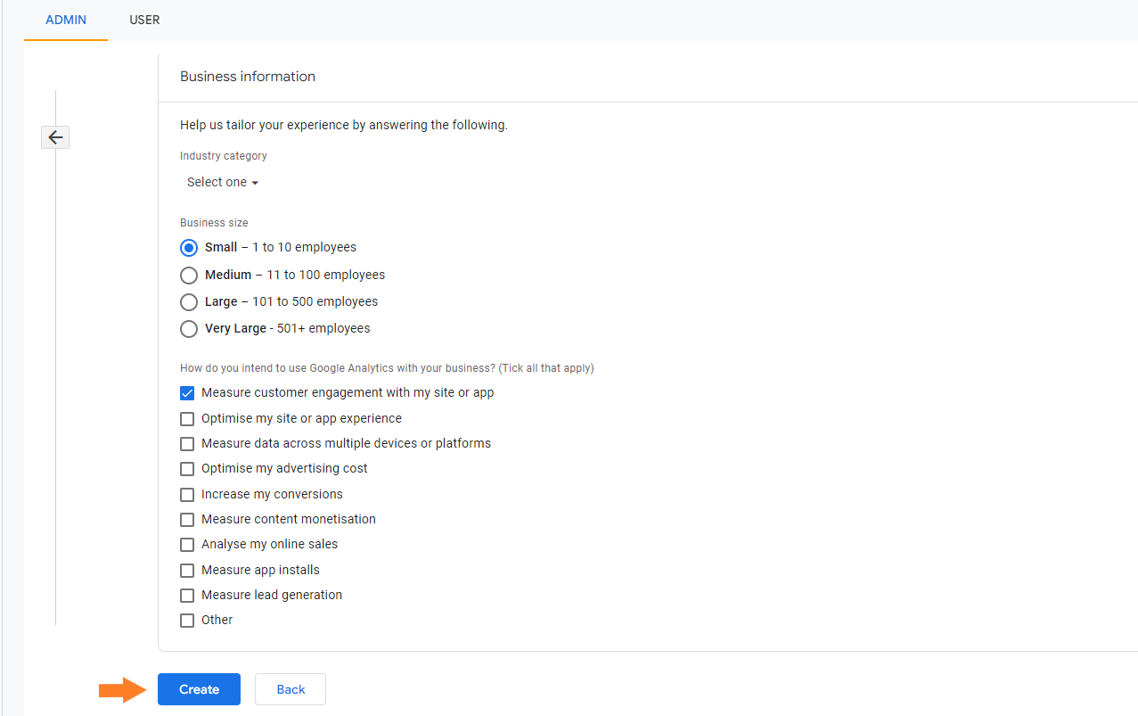1138x716 pixels.
Task: Tick Measure content monetisation checkbox
Action: (x=187, y=520)
